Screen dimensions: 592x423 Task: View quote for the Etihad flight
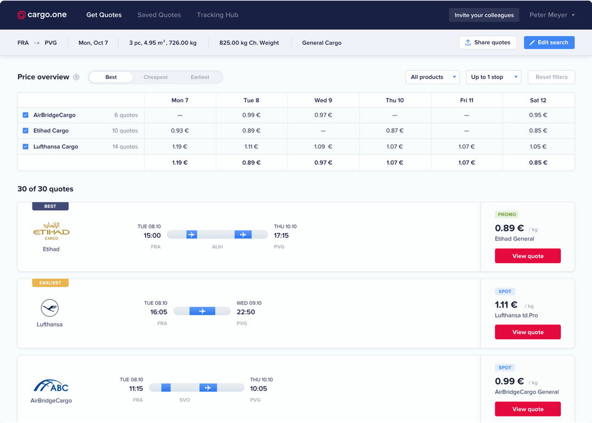pos(527,256)
